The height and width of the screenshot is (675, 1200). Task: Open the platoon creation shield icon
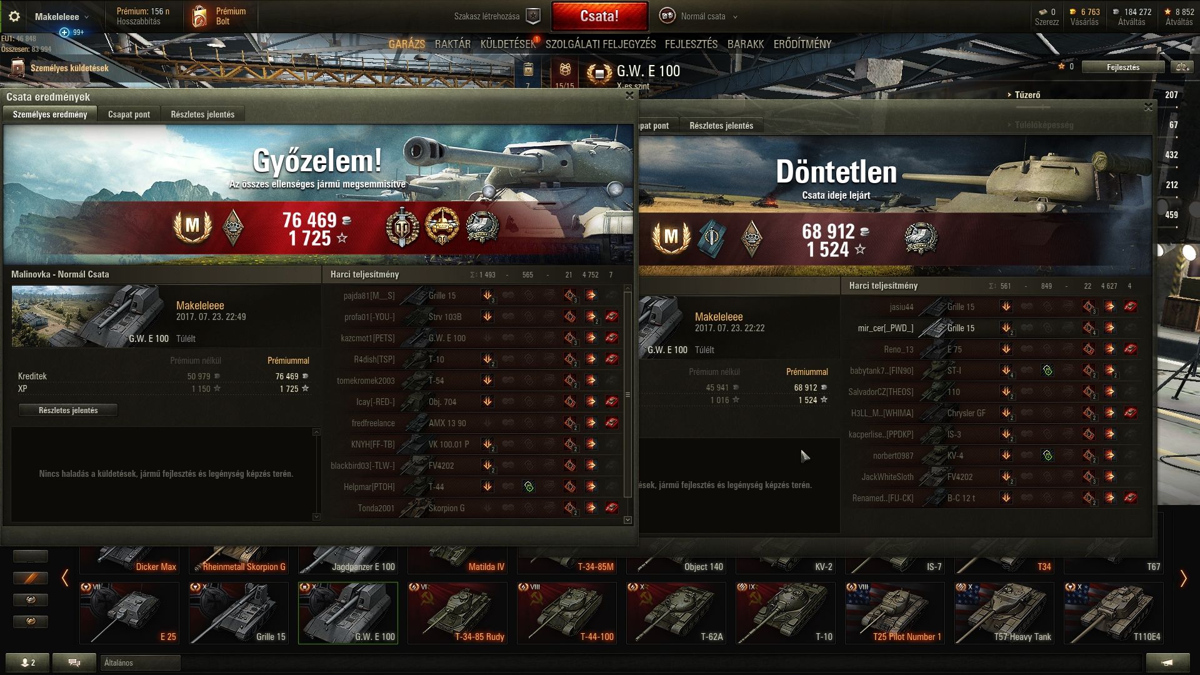pos(533,16)
